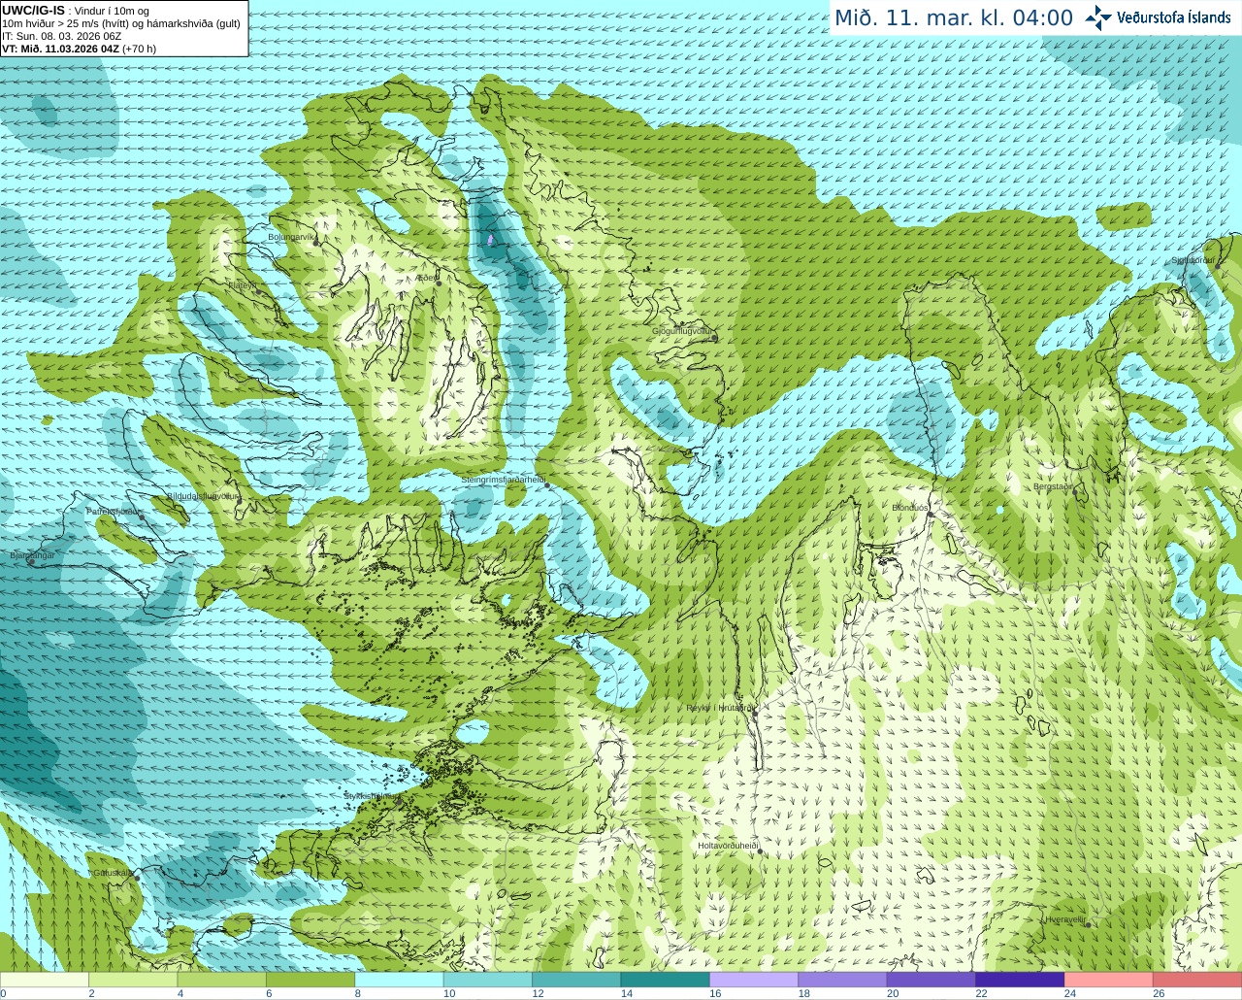
Task: Click the 6–8 m/s olive green legend swatch
Action: 310,980
